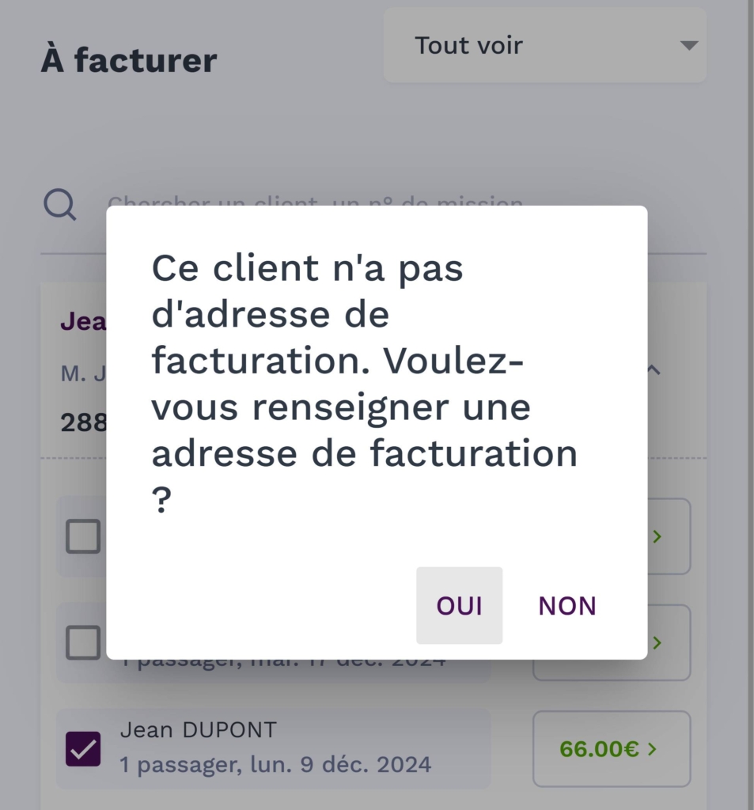Image resolution: width=754 pixels, height=810 pixels.
Task: Click the chevron beside 66.00€
Action: [653, 749]
